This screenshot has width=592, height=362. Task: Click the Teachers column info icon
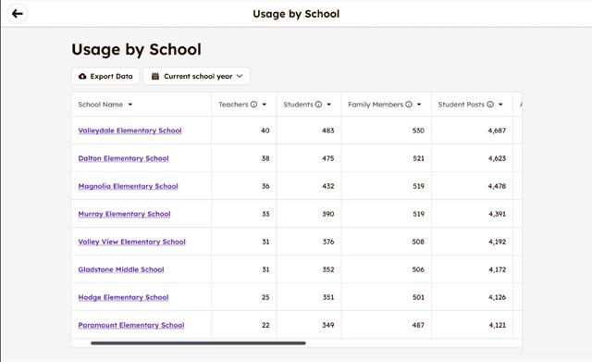coord(253,105)
